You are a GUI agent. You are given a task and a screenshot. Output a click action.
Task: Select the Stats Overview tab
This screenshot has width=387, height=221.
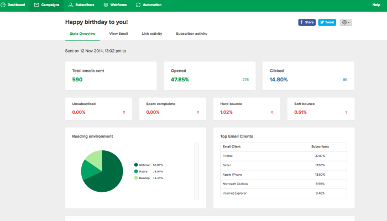(x=82, y=34)
